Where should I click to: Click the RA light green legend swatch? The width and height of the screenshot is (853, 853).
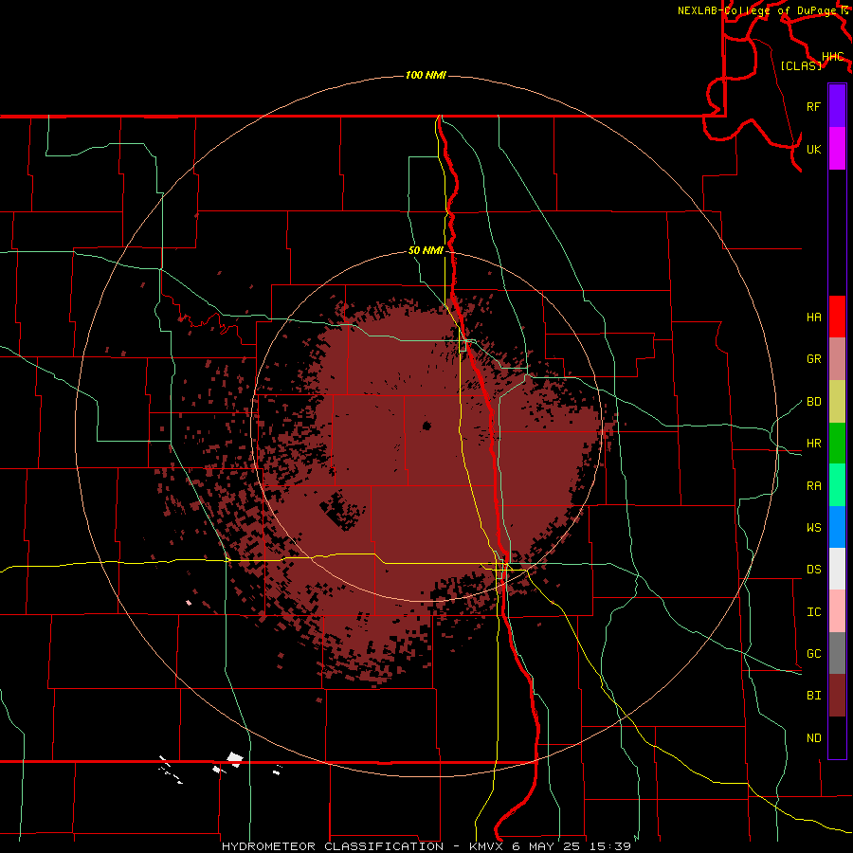(837, 485)
